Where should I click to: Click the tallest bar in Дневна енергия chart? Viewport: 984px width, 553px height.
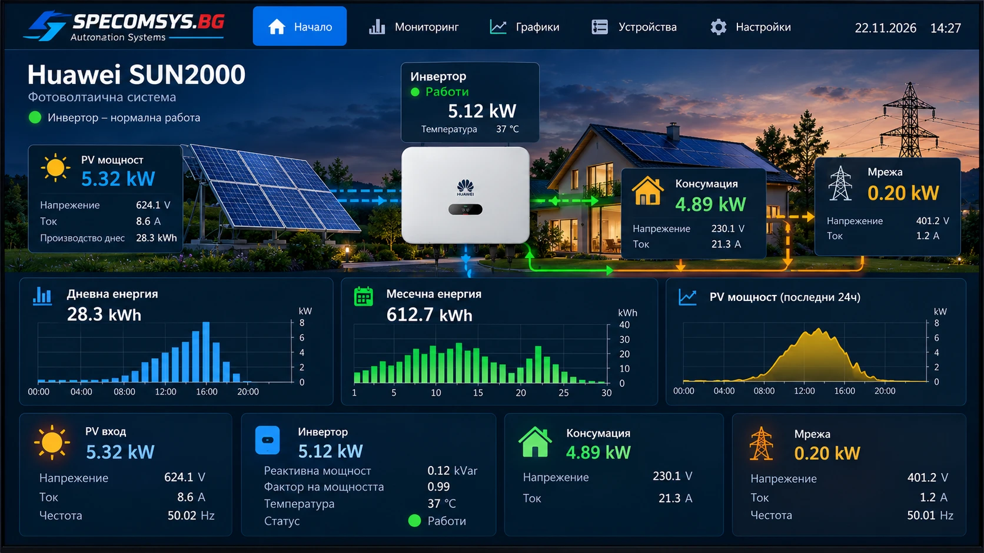pos(206,352)
